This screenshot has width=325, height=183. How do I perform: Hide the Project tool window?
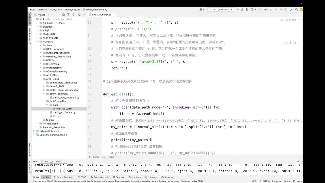(84, 15)
